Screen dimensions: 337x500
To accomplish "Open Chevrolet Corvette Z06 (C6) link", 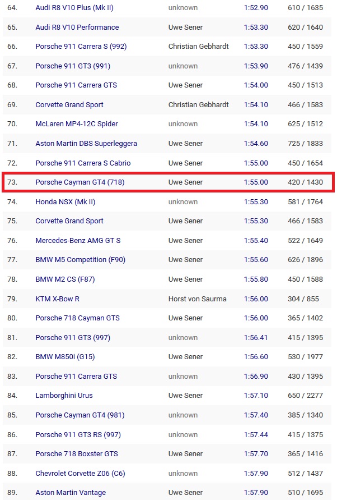I will point(80,474).
